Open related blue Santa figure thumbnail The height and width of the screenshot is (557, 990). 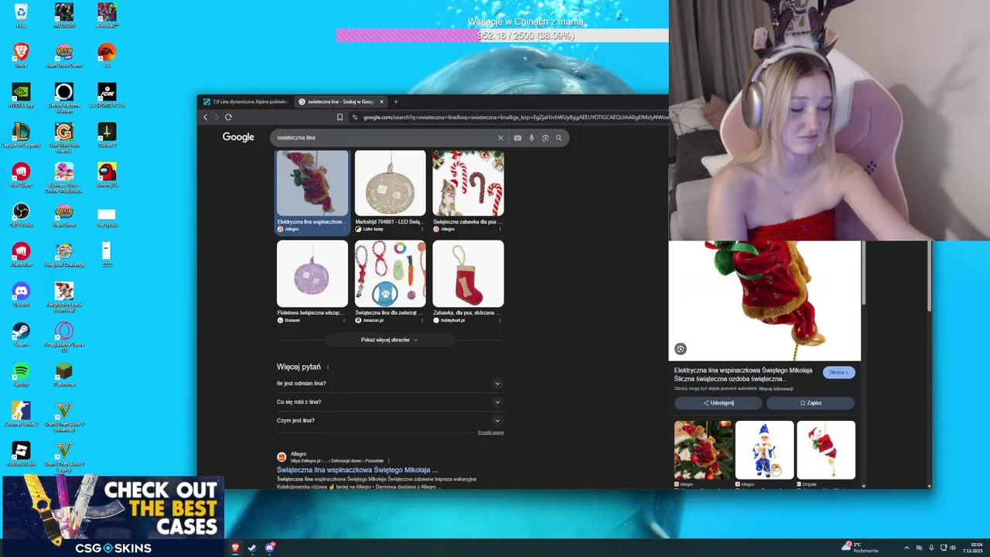[764, 450]
